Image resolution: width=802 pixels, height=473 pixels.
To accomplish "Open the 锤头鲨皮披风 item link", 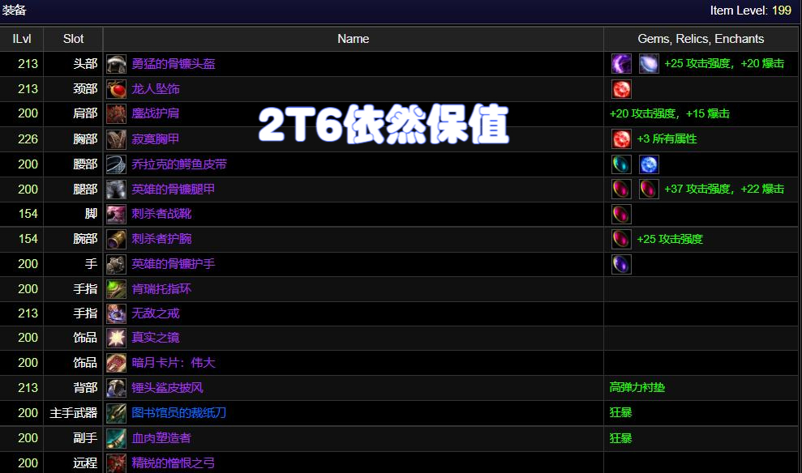I will (167, 388).
